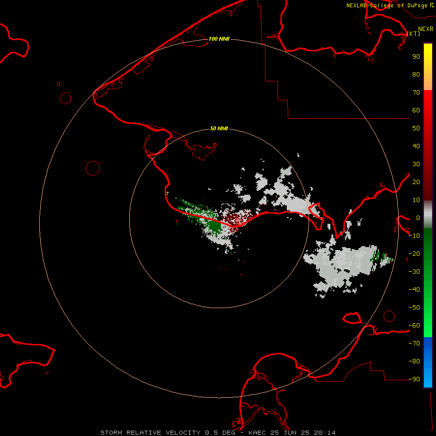Click the -30 scale label
This screenshot has width=436, height=436.
coord(414,272)
